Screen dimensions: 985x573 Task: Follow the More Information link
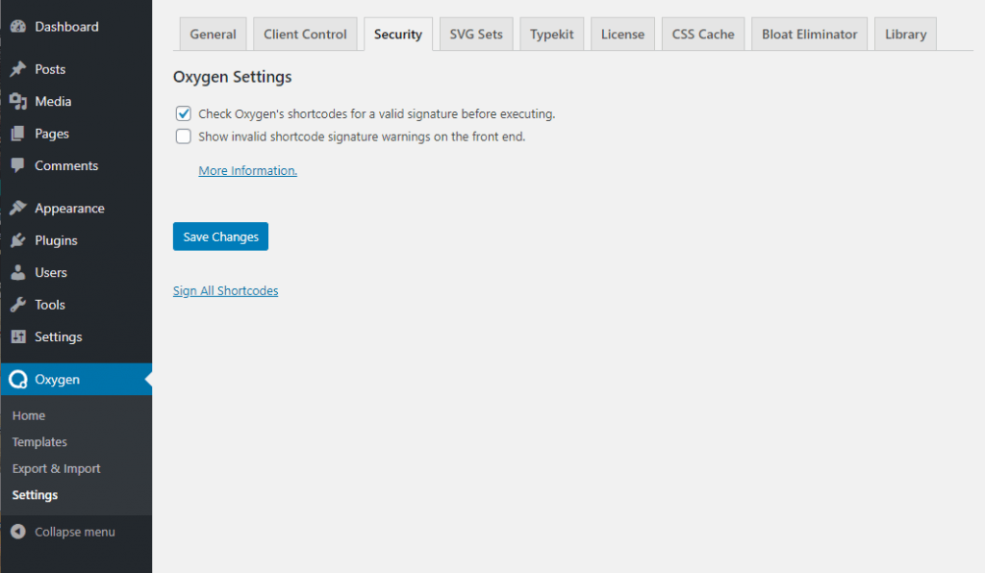tap(247, 170)
